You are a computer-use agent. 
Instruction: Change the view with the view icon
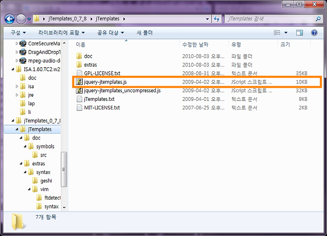coord(277,33)
